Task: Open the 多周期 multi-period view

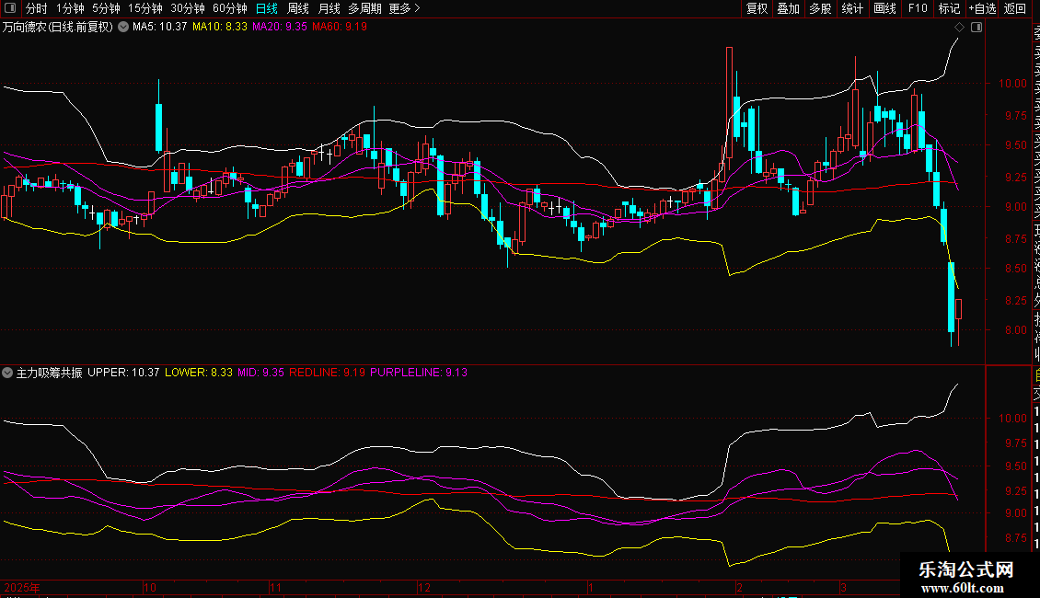Action: click(364, 8)
